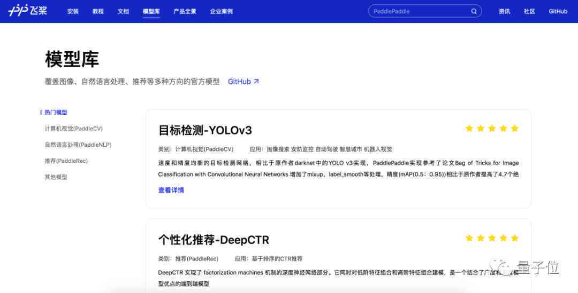The height and width of the screenshot is (293, 578).
Task: Click the 类别: 计算机视觉(PaddleCV) label
Action: (196, 149)
